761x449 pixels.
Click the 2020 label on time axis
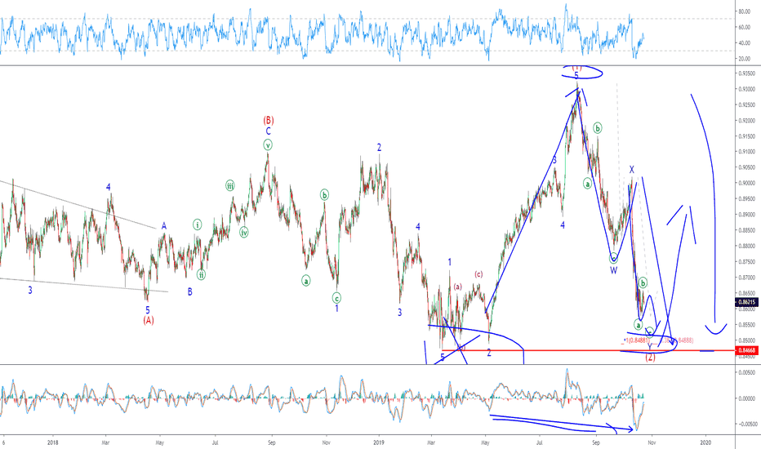705,442
